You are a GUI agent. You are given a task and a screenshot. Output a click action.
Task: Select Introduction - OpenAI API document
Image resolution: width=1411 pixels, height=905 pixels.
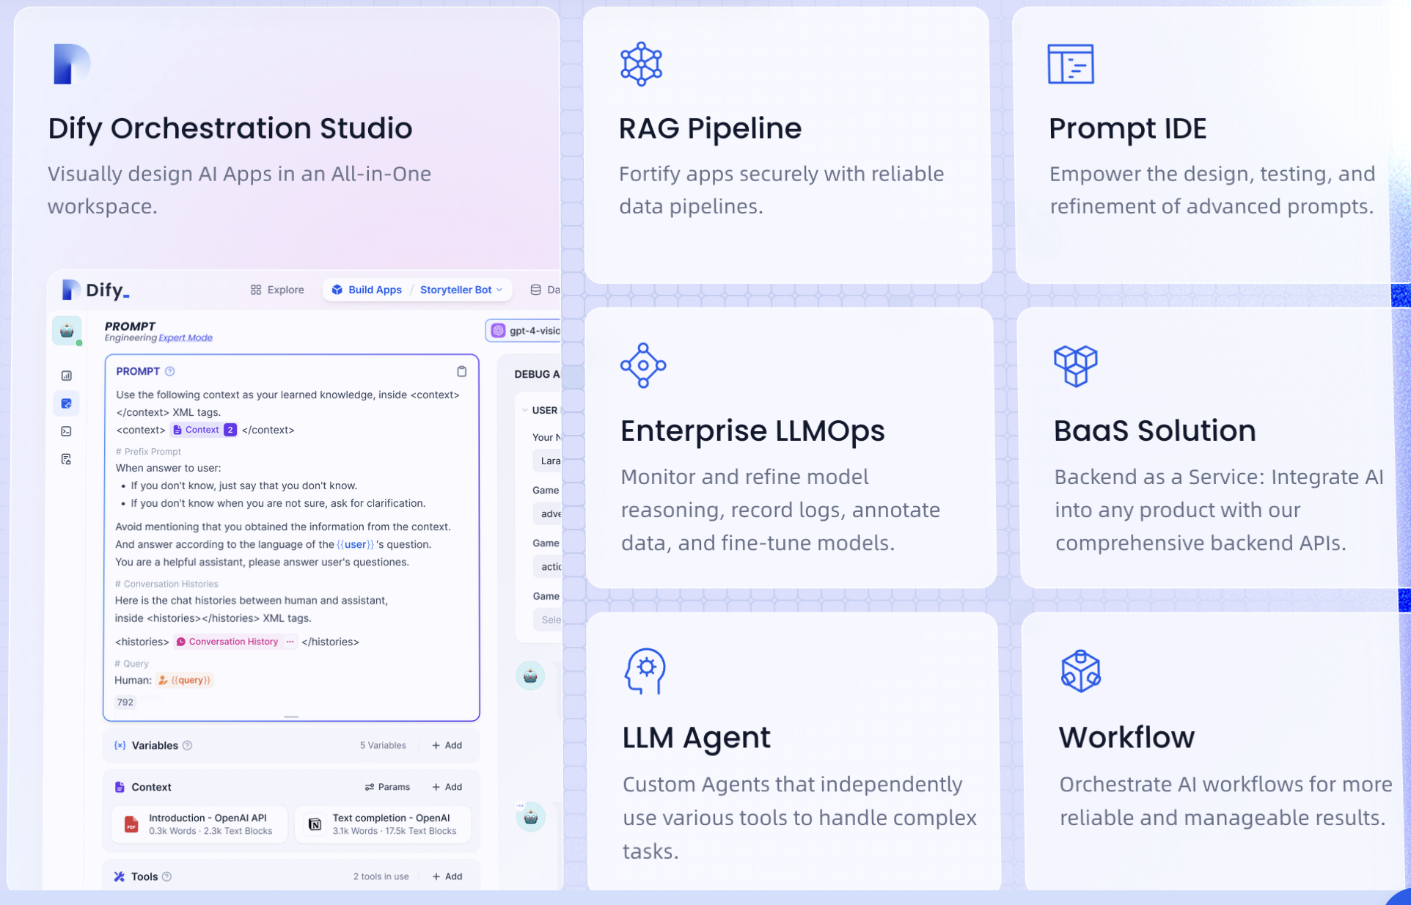(199, 824)
